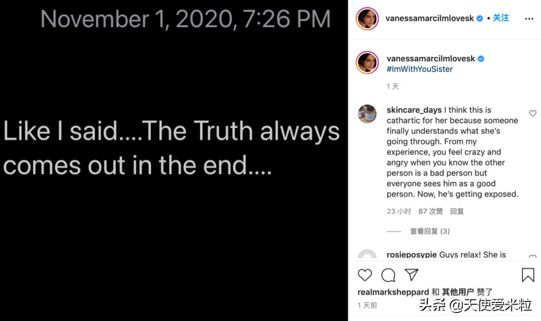The image size is (541, 321).
Task: Open the three-dot more options menu
Action: (529, 19)
